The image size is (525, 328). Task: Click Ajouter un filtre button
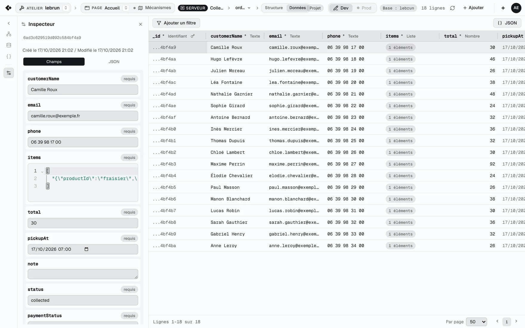(x=176, y=23)
